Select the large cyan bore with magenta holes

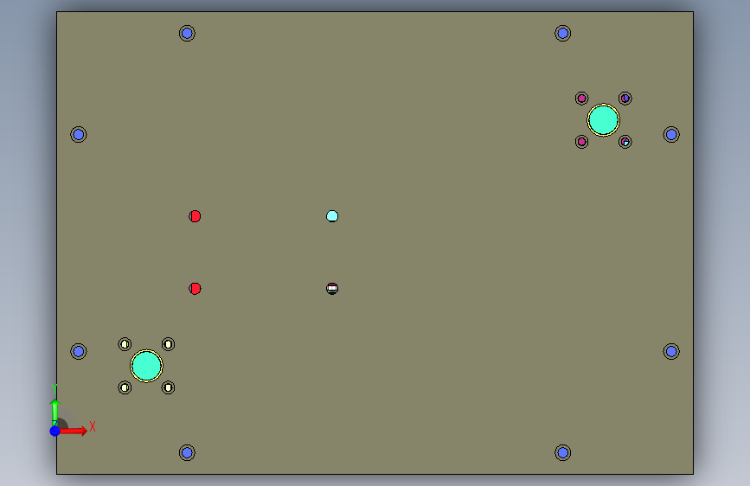point(603,120)
